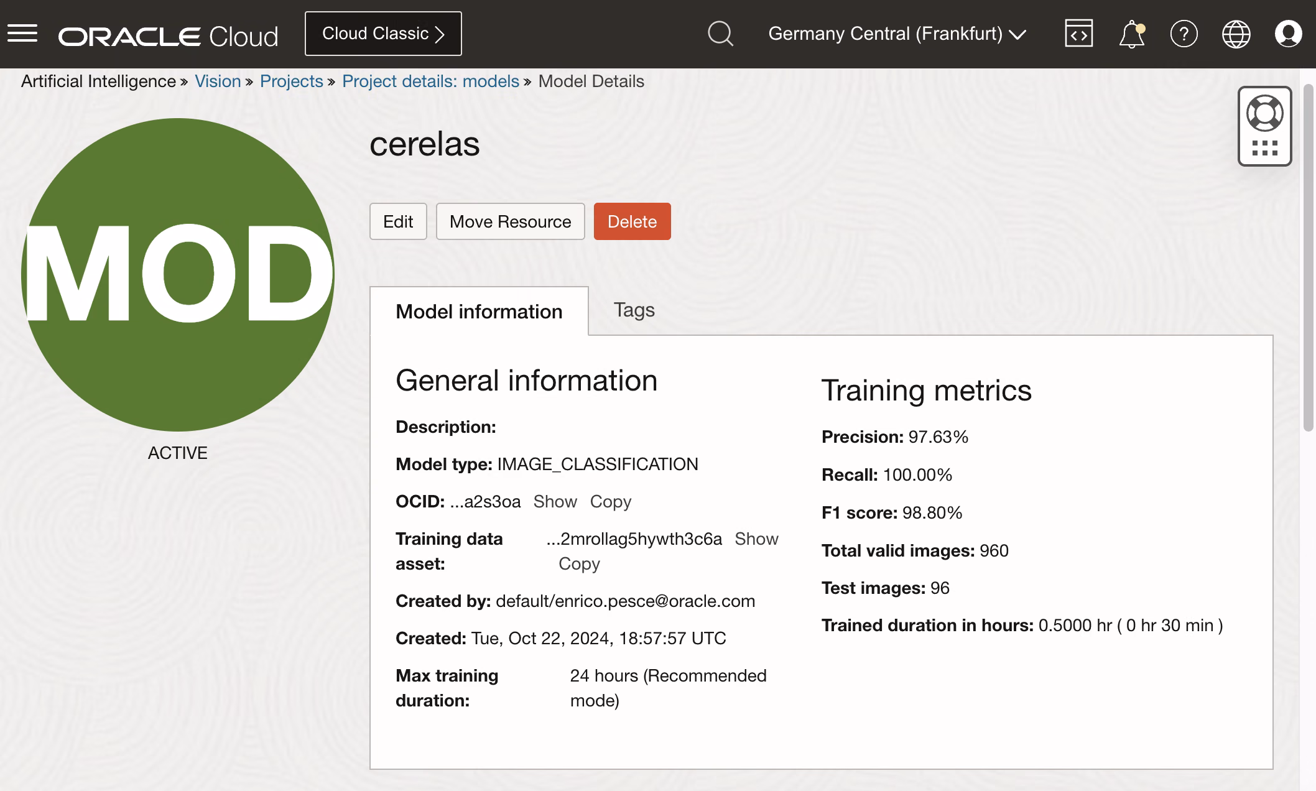Copy the training data asset ID

point(579,563)
